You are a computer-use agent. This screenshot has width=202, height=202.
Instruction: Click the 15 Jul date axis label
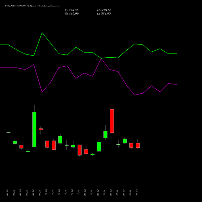click(x=65, y=193)
